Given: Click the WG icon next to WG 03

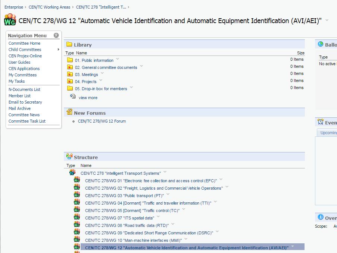Looking at the screenshot, I should [77, 195].
